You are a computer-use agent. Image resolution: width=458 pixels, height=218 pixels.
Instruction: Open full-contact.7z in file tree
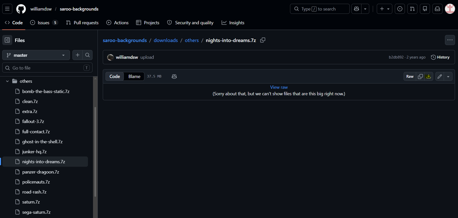point(36,132)
